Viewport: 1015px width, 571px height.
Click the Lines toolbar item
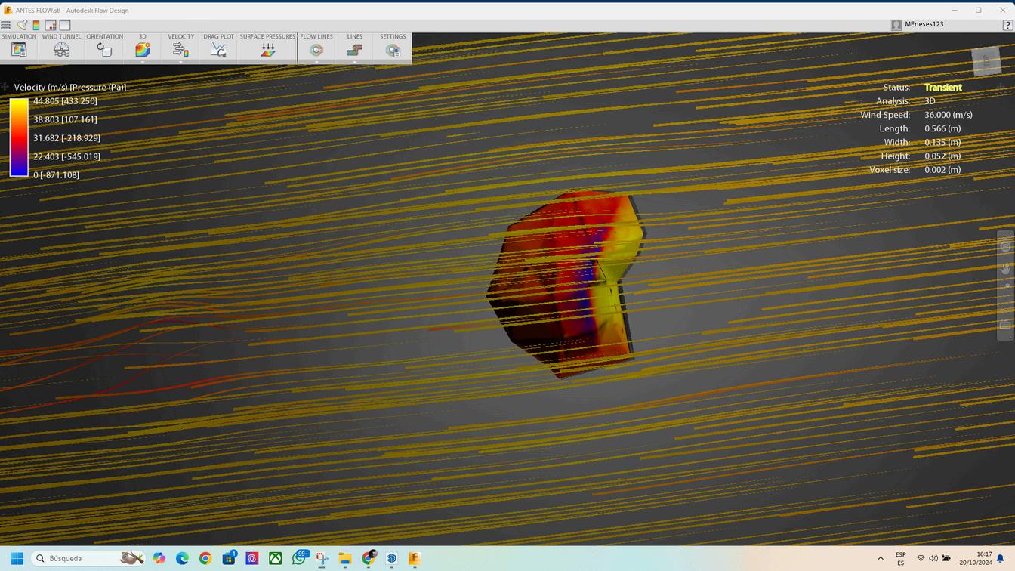[x=354, y=50]
